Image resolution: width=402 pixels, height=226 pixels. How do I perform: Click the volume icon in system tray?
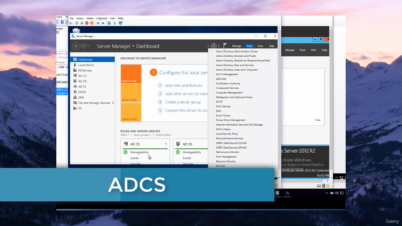[x=337, y=193]
